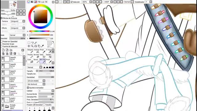
Task: Adjust the Saturation slider
Action: click(39, 35)
